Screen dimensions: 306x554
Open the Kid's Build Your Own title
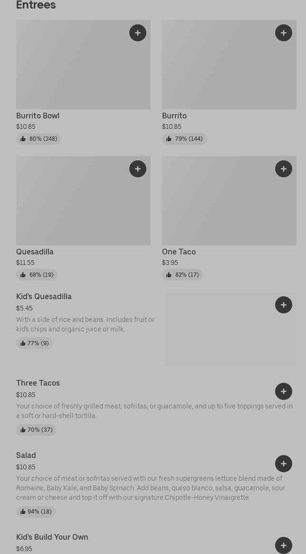(x=52, y=537)
